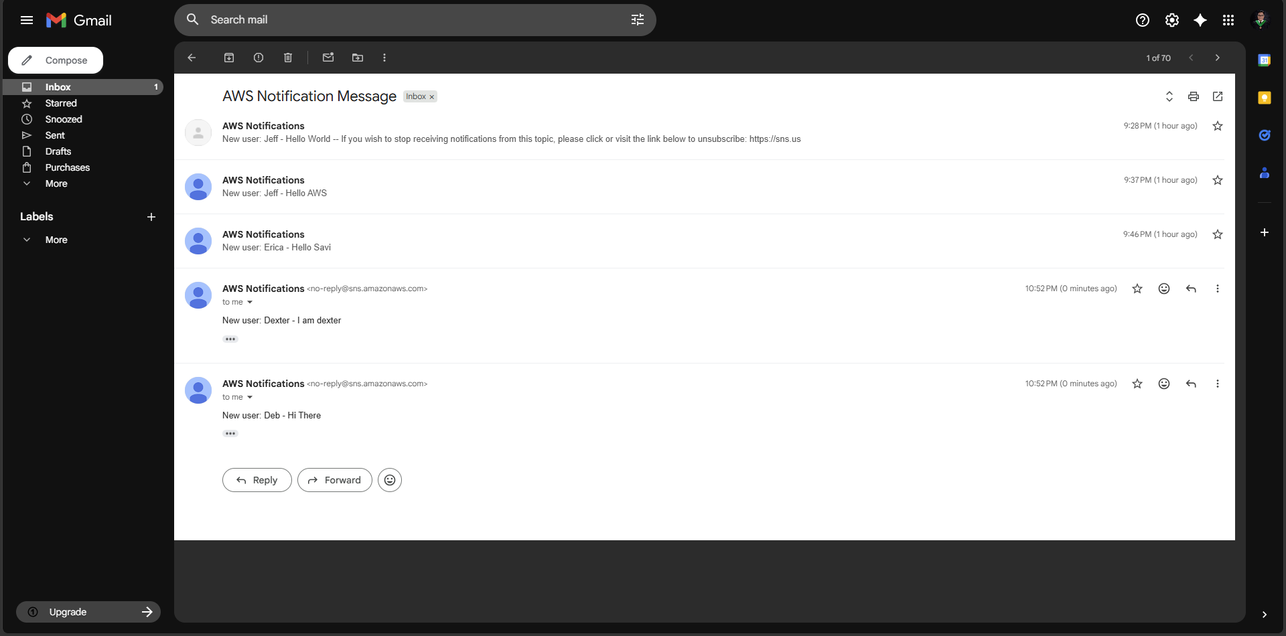This screenshot has height=636, width=1286.
Task: Expand More under Labels
Action: (56, 240)
